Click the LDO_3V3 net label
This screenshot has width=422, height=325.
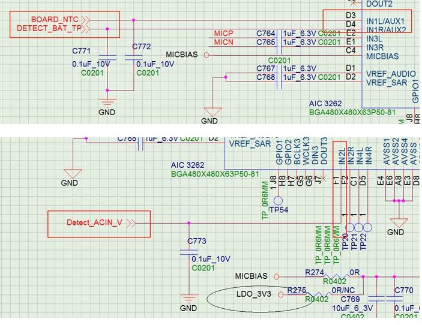(x=254, y=294)
